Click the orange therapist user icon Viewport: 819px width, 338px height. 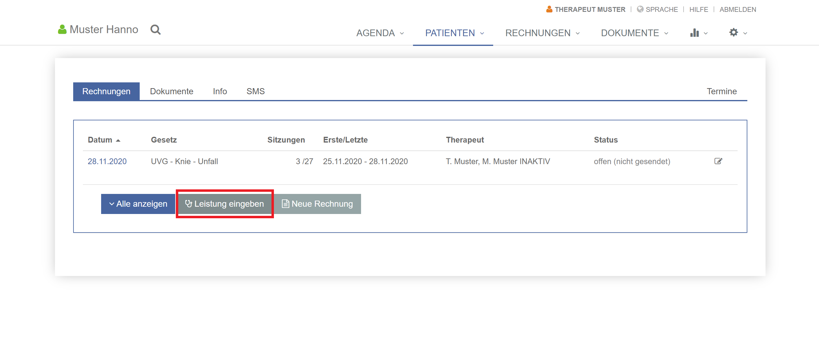(549, 9)
